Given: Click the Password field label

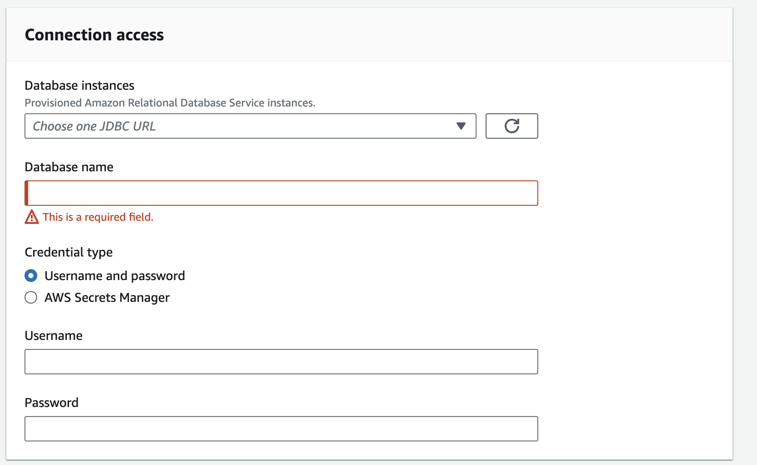Looking at the screenshot, I should click(x=52, y=403).
